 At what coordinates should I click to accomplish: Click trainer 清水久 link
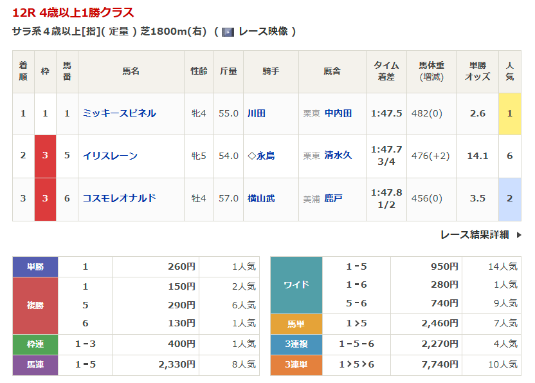click(x=338, y=156)
